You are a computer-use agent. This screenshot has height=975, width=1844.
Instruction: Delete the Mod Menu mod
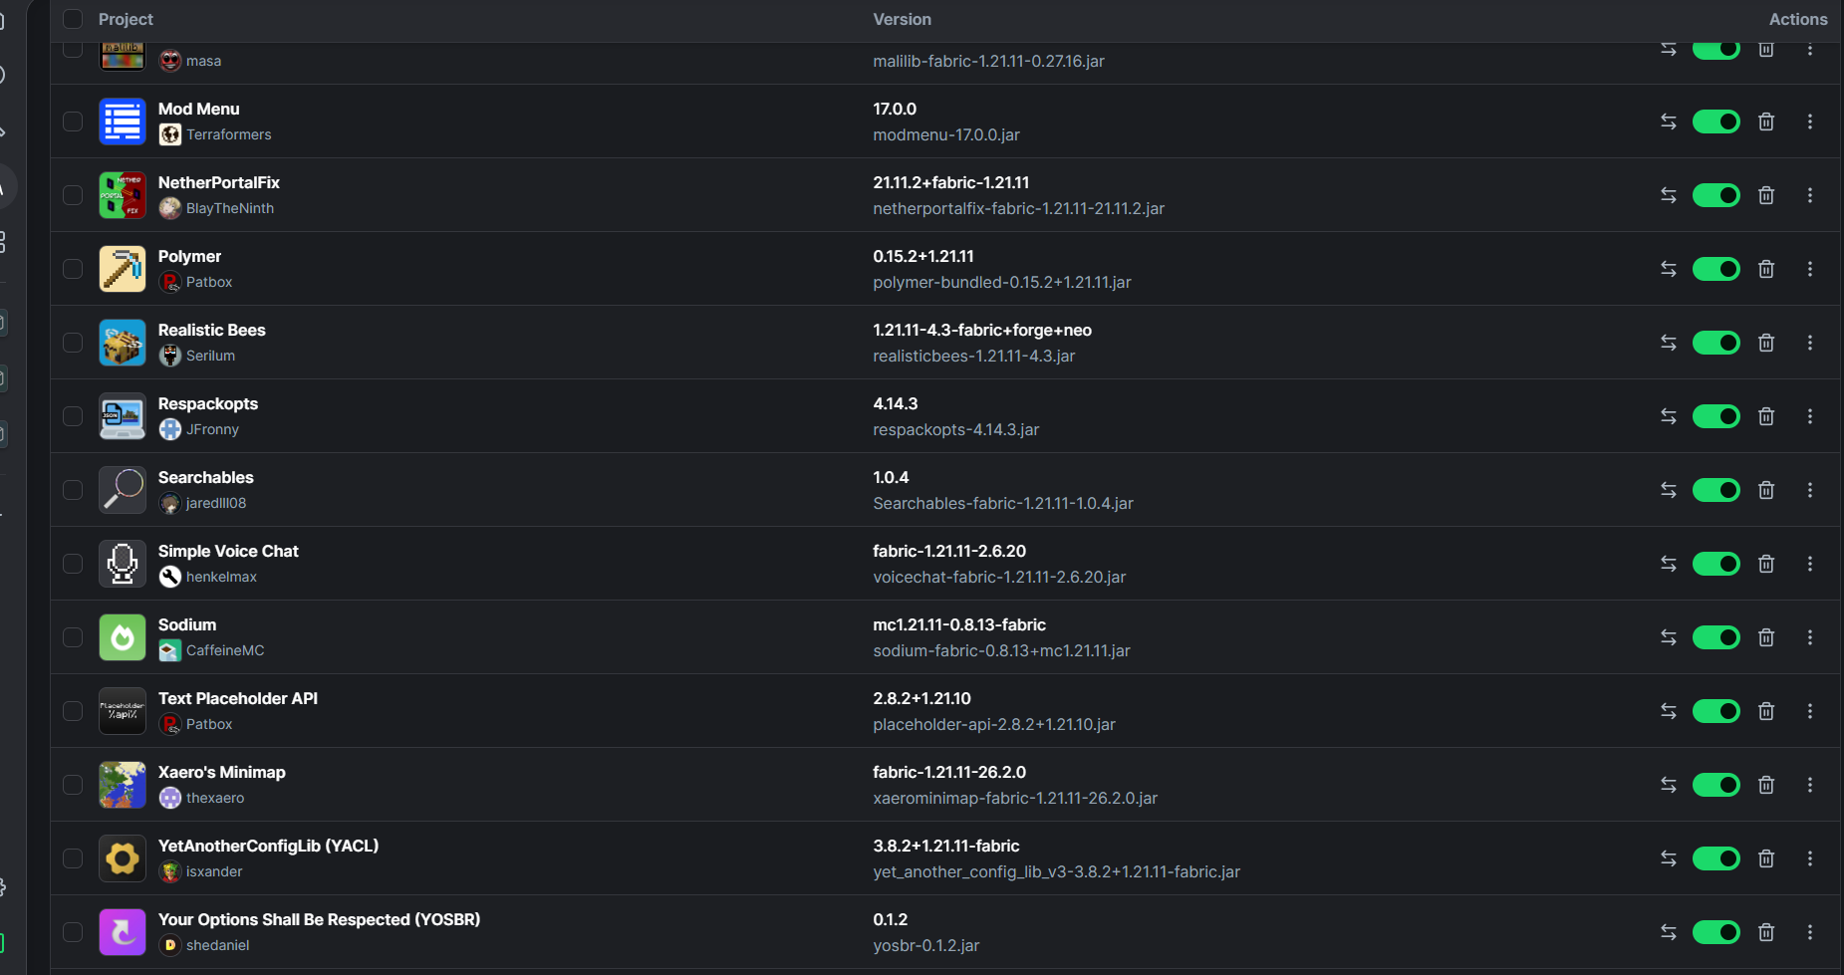click(x=1766, y=122)
